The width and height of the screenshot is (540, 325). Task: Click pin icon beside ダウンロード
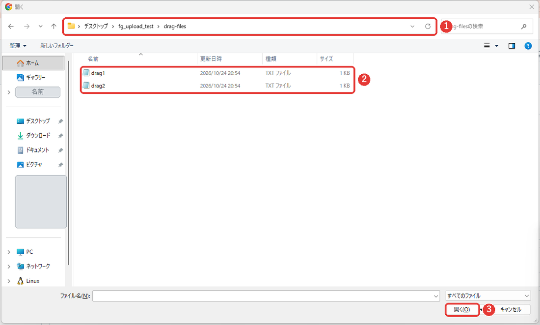(60, 136)
